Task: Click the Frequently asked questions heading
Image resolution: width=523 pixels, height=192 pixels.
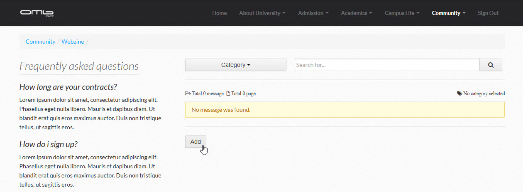Action: tap(79, 66)
